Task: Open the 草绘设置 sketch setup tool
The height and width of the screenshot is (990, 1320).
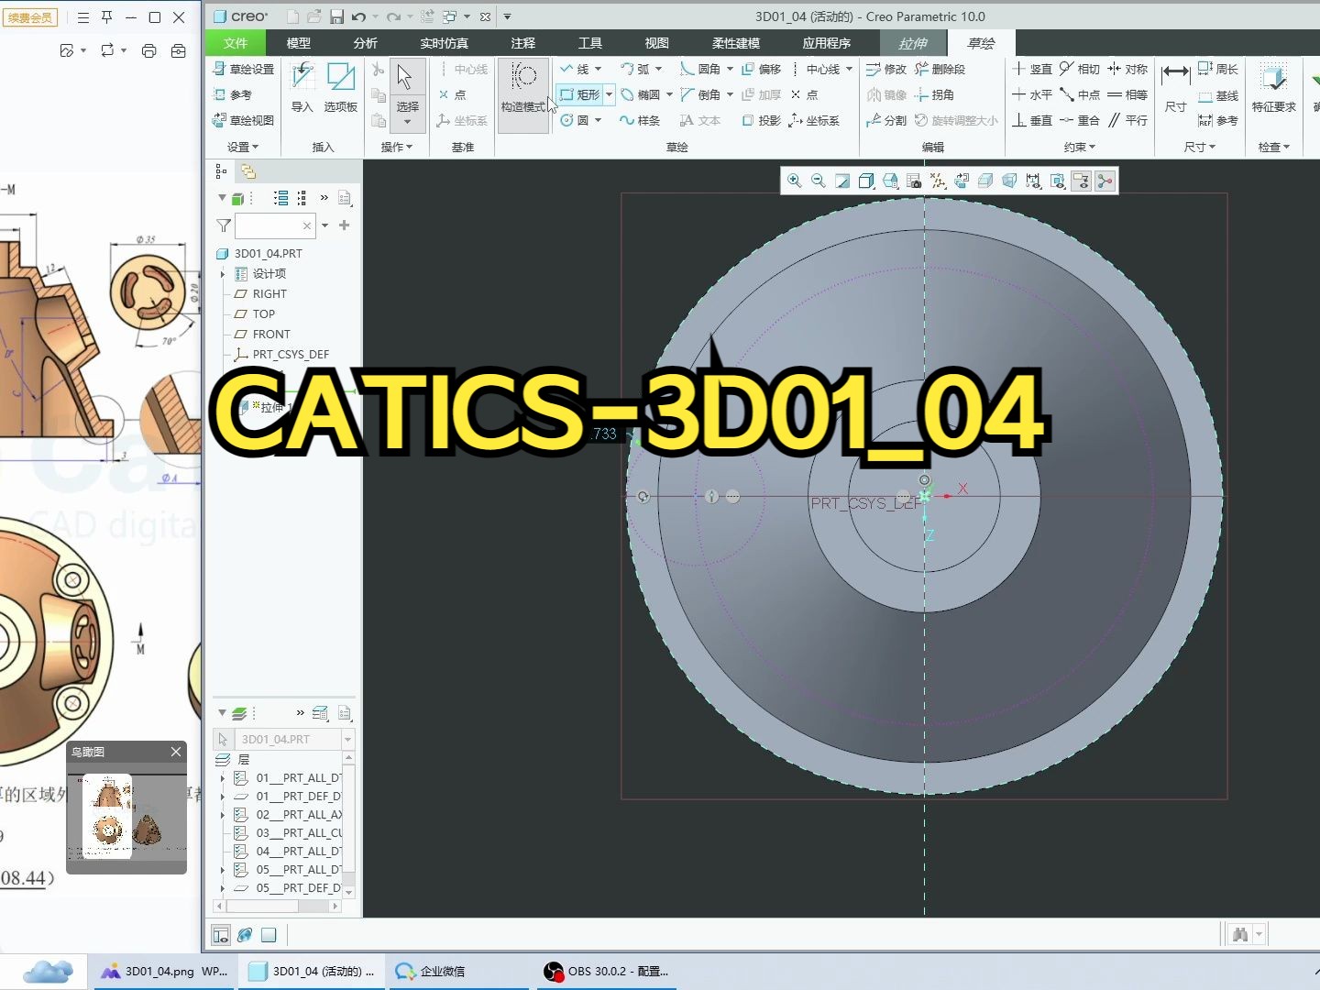Action: (243, 69)
